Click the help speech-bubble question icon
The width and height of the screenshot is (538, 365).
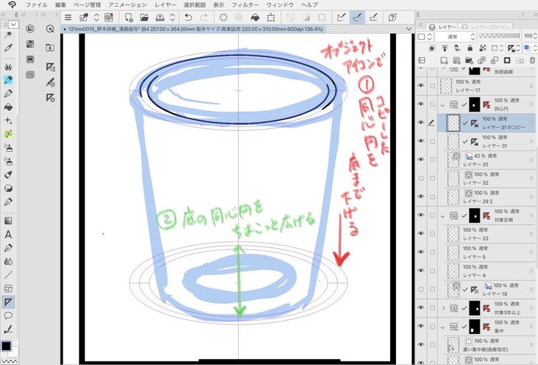393,17
